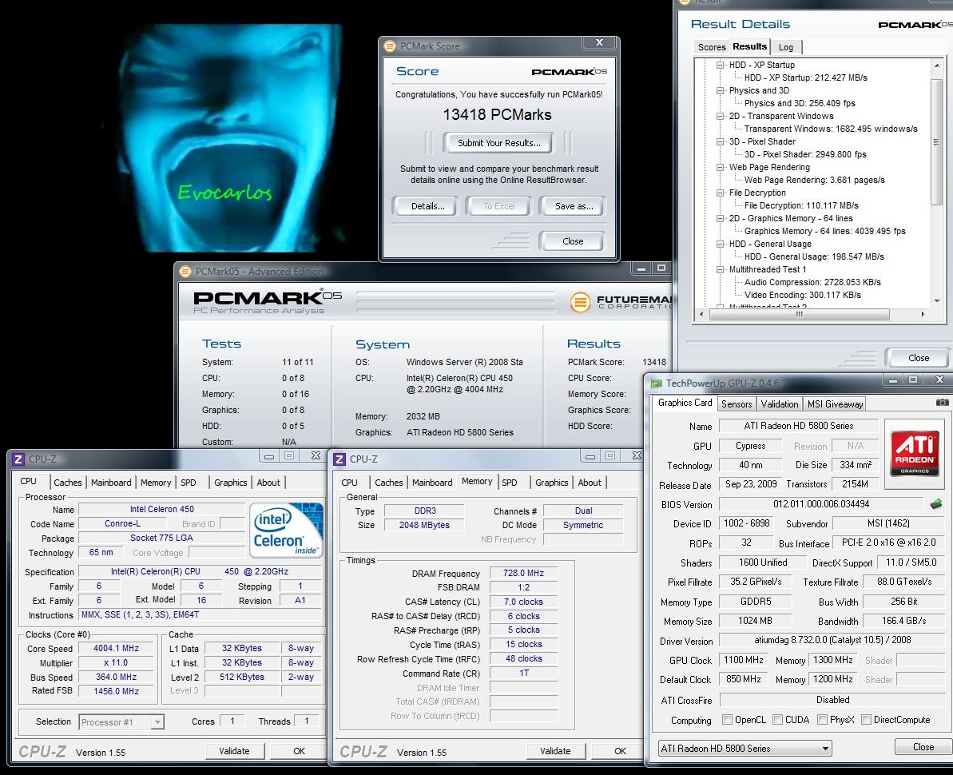The height and width of the screenshot is (775, 953).
Task: Collapse the 2D - Graphics Memory node
Action: coord(721,217)
